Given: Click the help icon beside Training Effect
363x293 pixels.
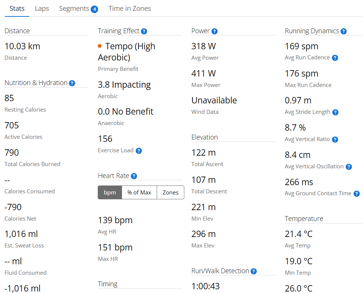Looking at the screenshot, I should 144,31.
